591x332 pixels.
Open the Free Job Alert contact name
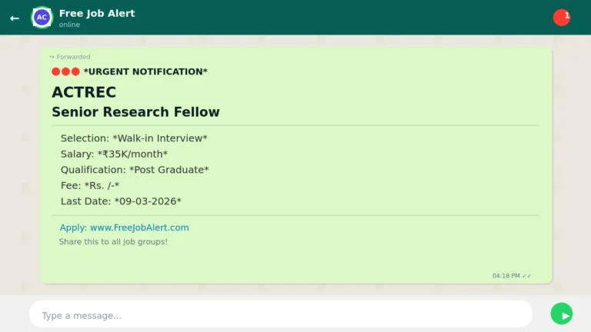[97, 13]
